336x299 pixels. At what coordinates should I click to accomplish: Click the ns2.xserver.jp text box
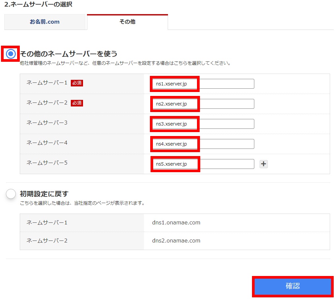203,104
